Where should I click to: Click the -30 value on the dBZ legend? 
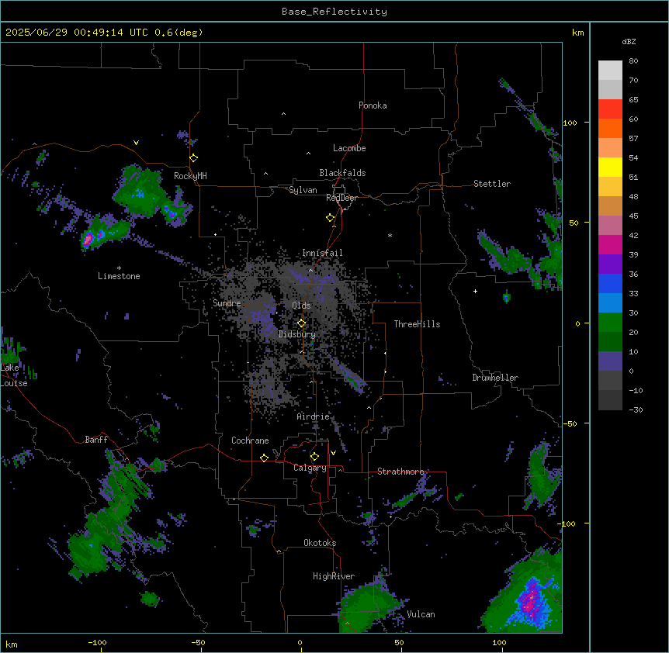[636, 409]
